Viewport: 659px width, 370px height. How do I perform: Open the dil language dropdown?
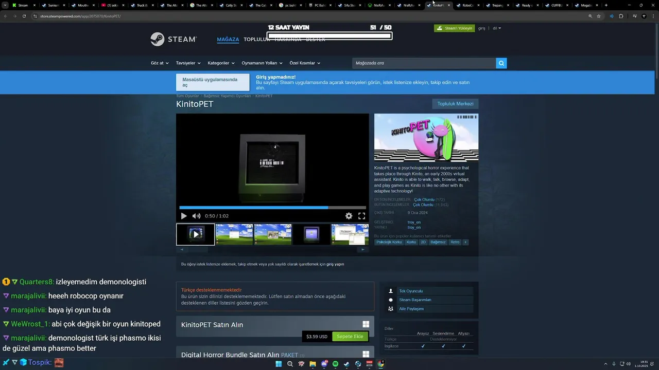(497, 28)
